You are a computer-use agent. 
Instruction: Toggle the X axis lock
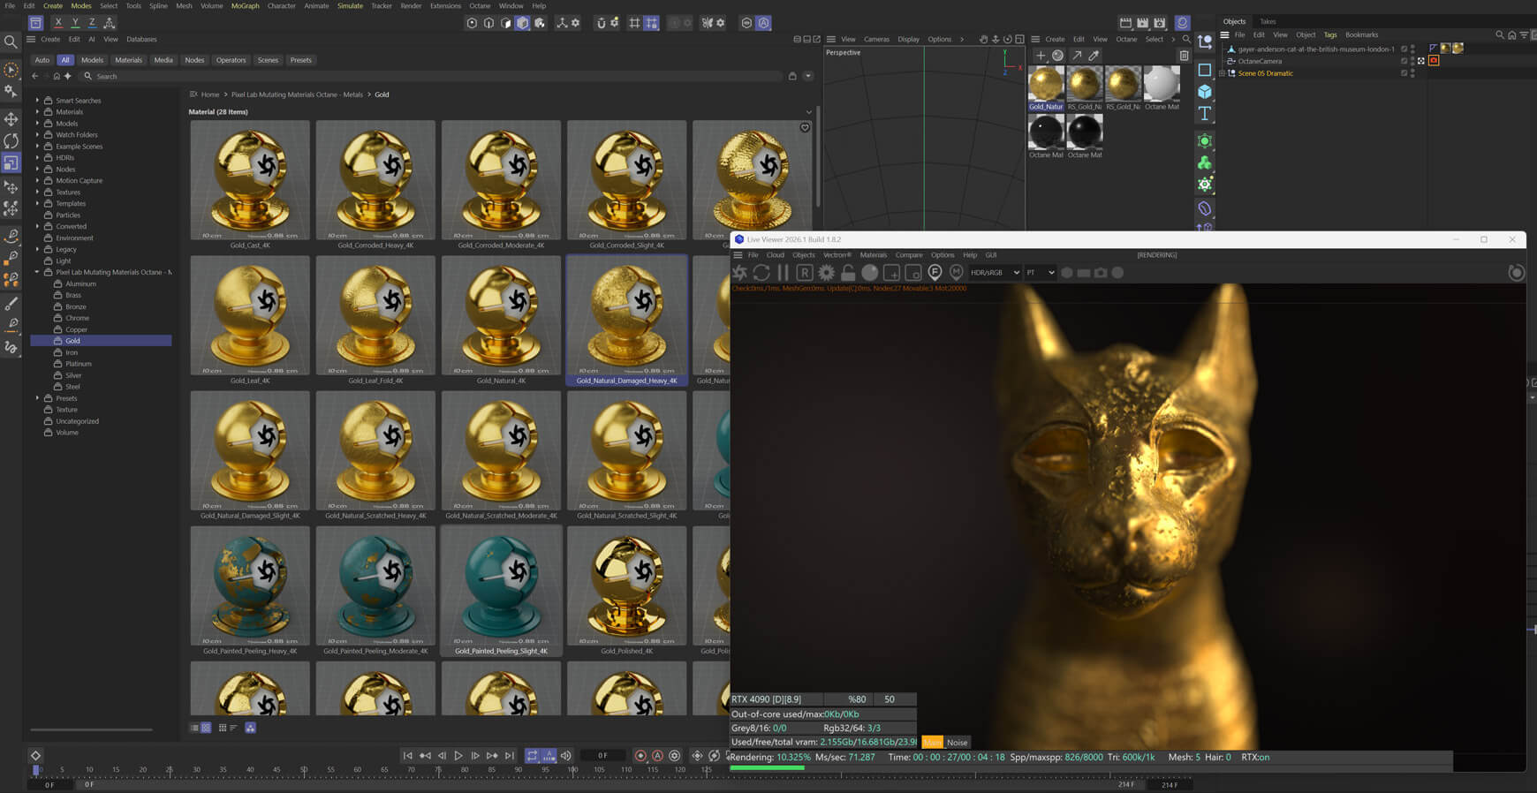coord(58,23)
